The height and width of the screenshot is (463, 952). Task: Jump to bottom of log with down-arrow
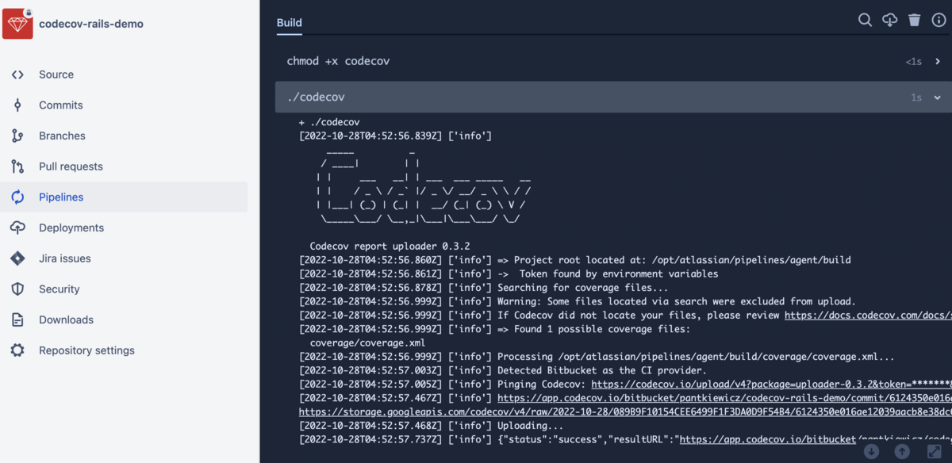871,451
